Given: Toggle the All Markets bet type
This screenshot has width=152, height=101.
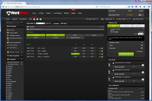Looking at the screenshot, I should (36, 35).
